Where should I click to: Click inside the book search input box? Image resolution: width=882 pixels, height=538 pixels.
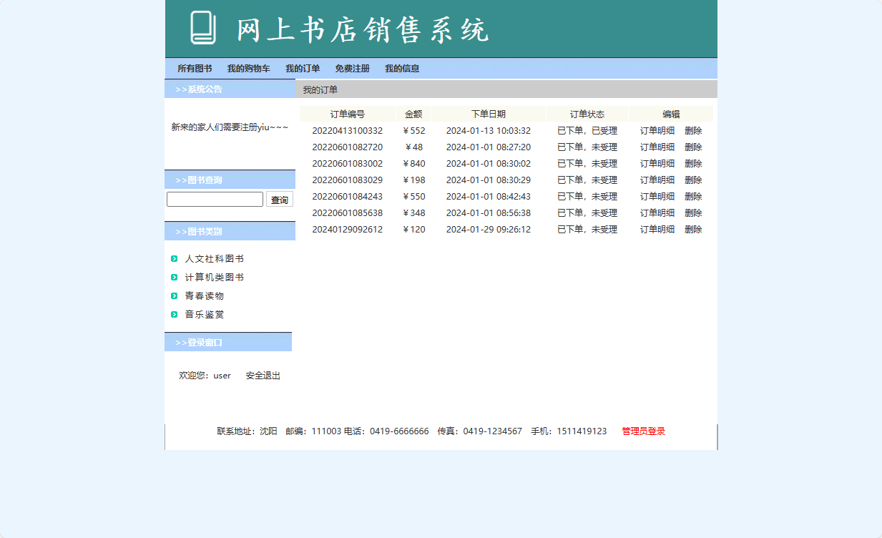(x=214, y=199)
